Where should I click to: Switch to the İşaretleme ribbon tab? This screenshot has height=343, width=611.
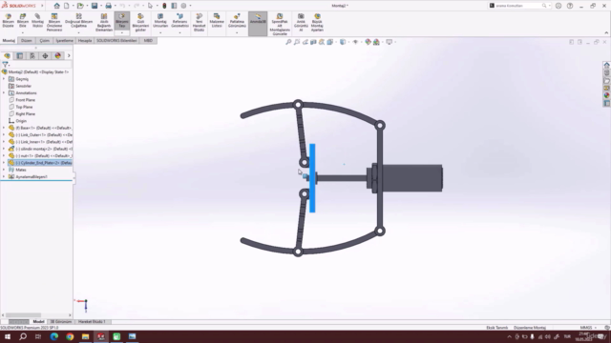[64, 40]
